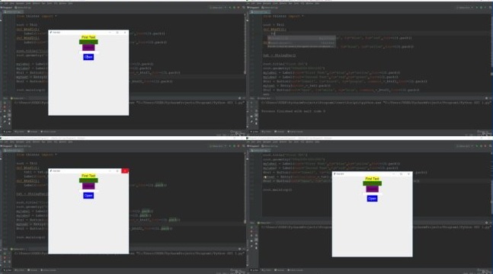493x274 pixels.
Task: Click Rerun icon in lower-right Run panel
Action: [251, 227]
